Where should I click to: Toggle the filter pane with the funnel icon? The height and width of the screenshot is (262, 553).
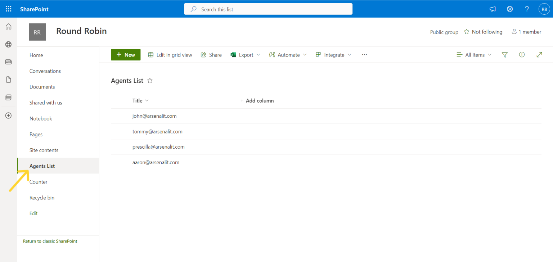coord(504,54)
